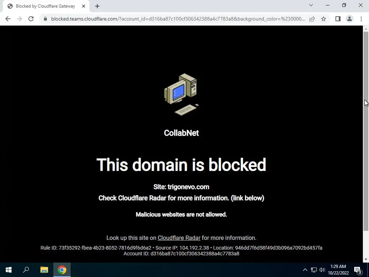Bookmark this page with the star
369x277 pixels.
324,19
